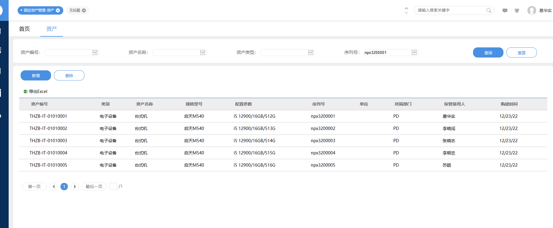Click the up/down expand chevrons in the top bar
553x228 pixels.
point(406,10)
